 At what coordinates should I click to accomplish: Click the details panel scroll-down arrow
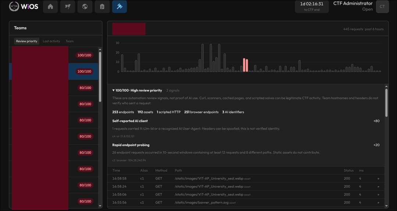tap(386, 206)
